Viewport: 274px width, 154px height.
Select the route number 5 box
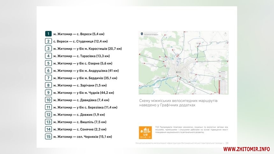tap(48, 63)
